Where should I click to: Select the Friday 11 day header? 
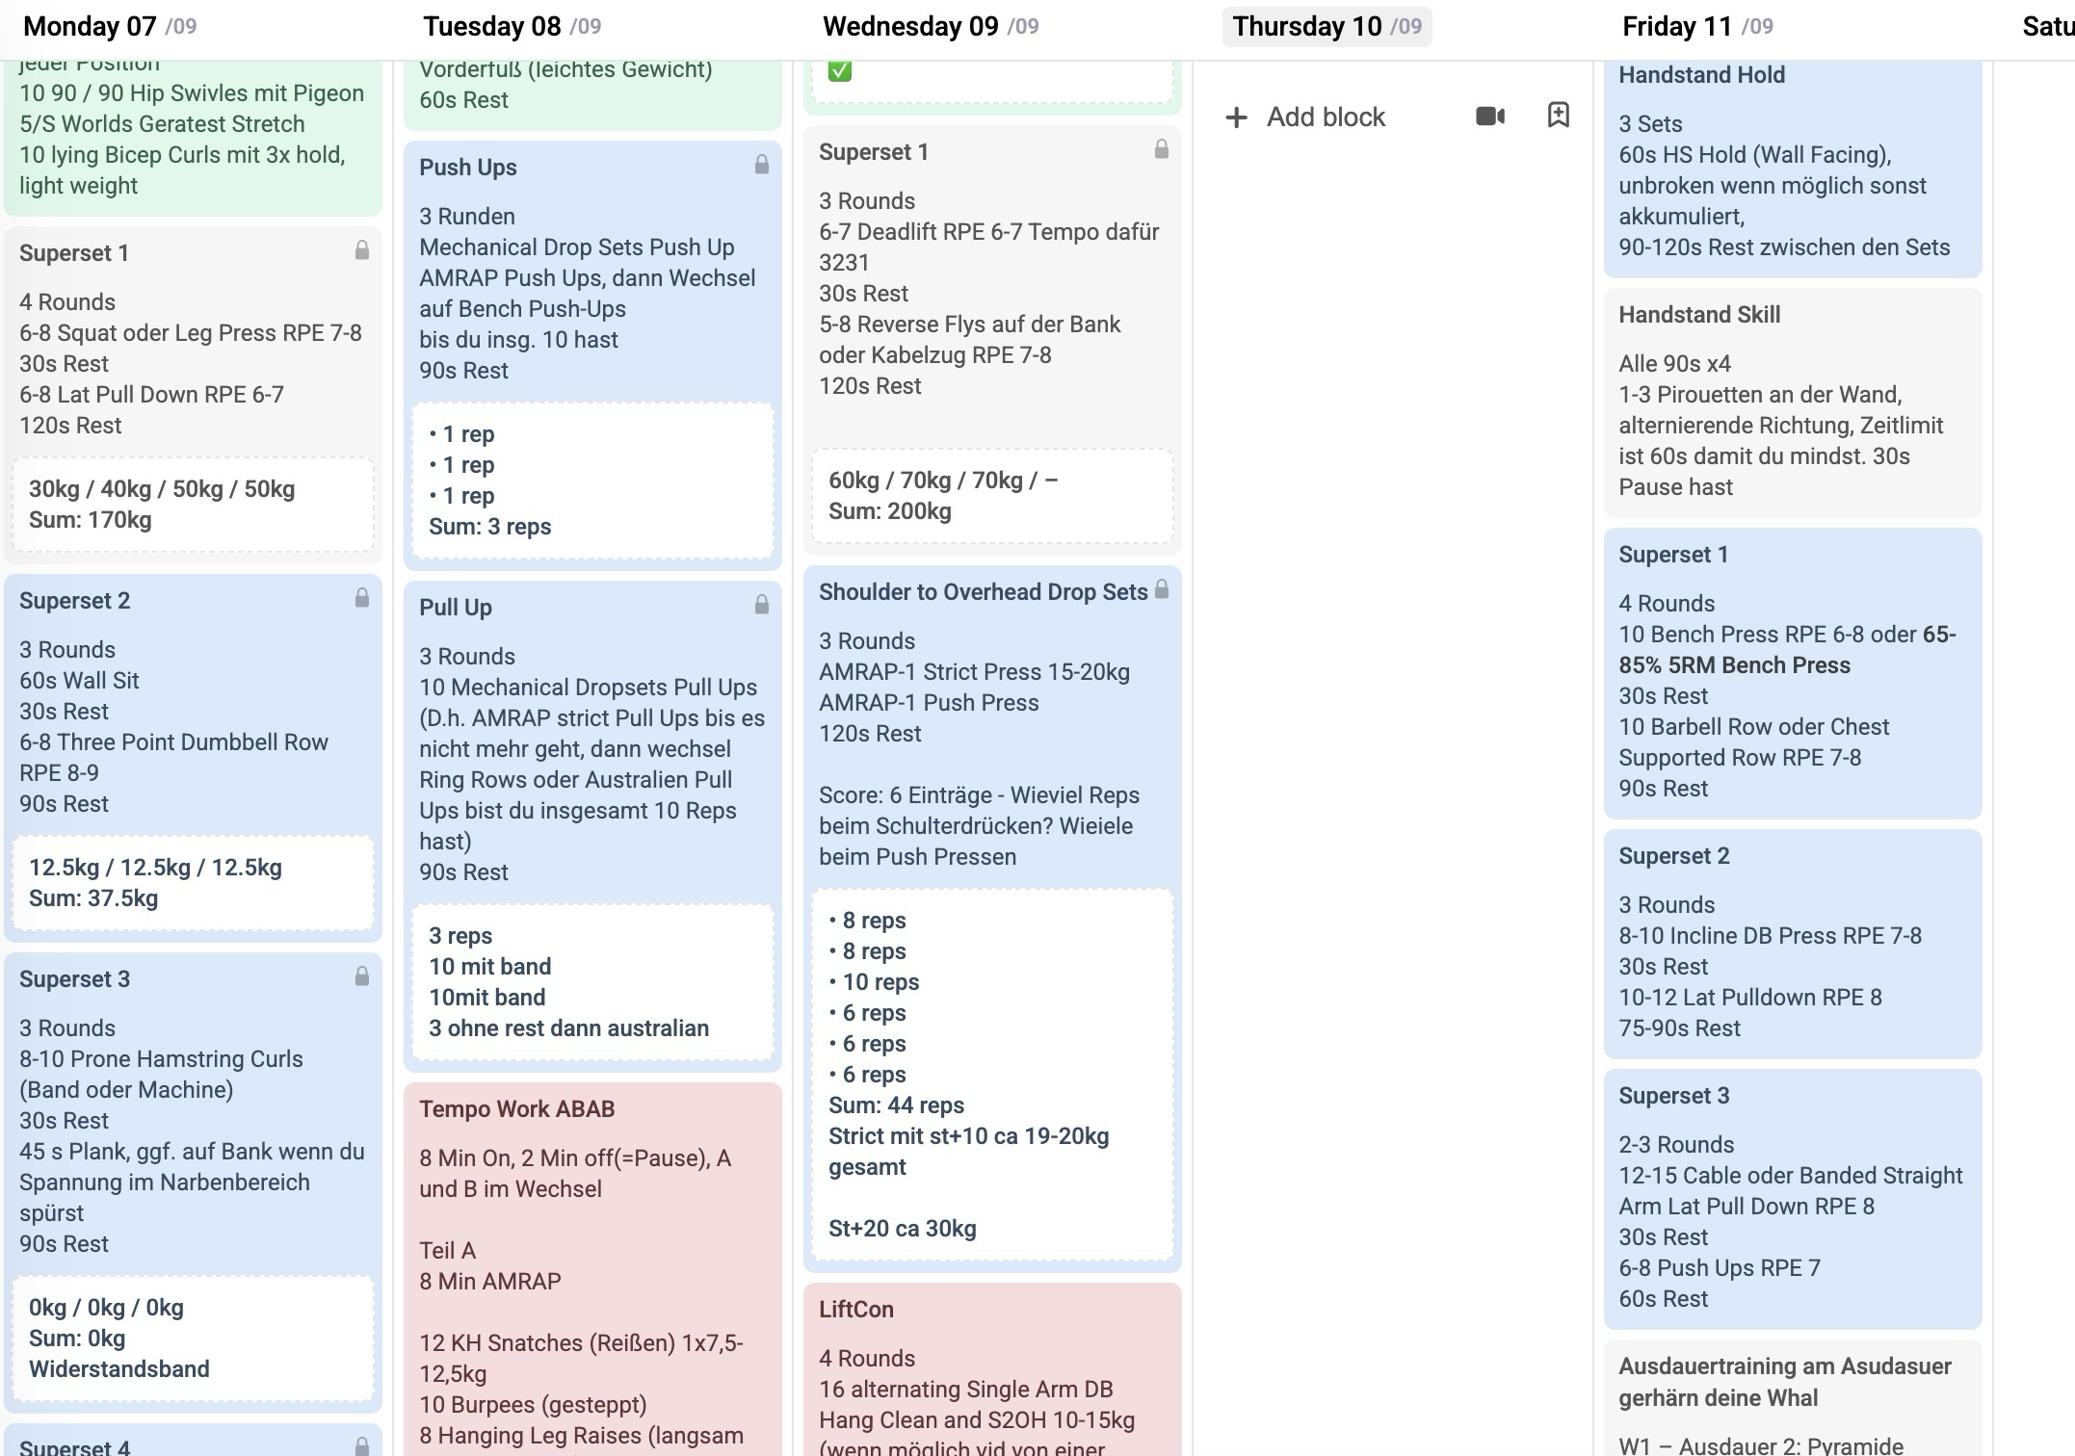point(1697,27)
